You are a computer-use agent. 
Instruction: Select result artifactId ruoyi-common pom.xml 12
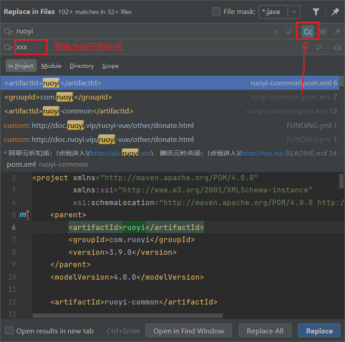tap(169, 111)
